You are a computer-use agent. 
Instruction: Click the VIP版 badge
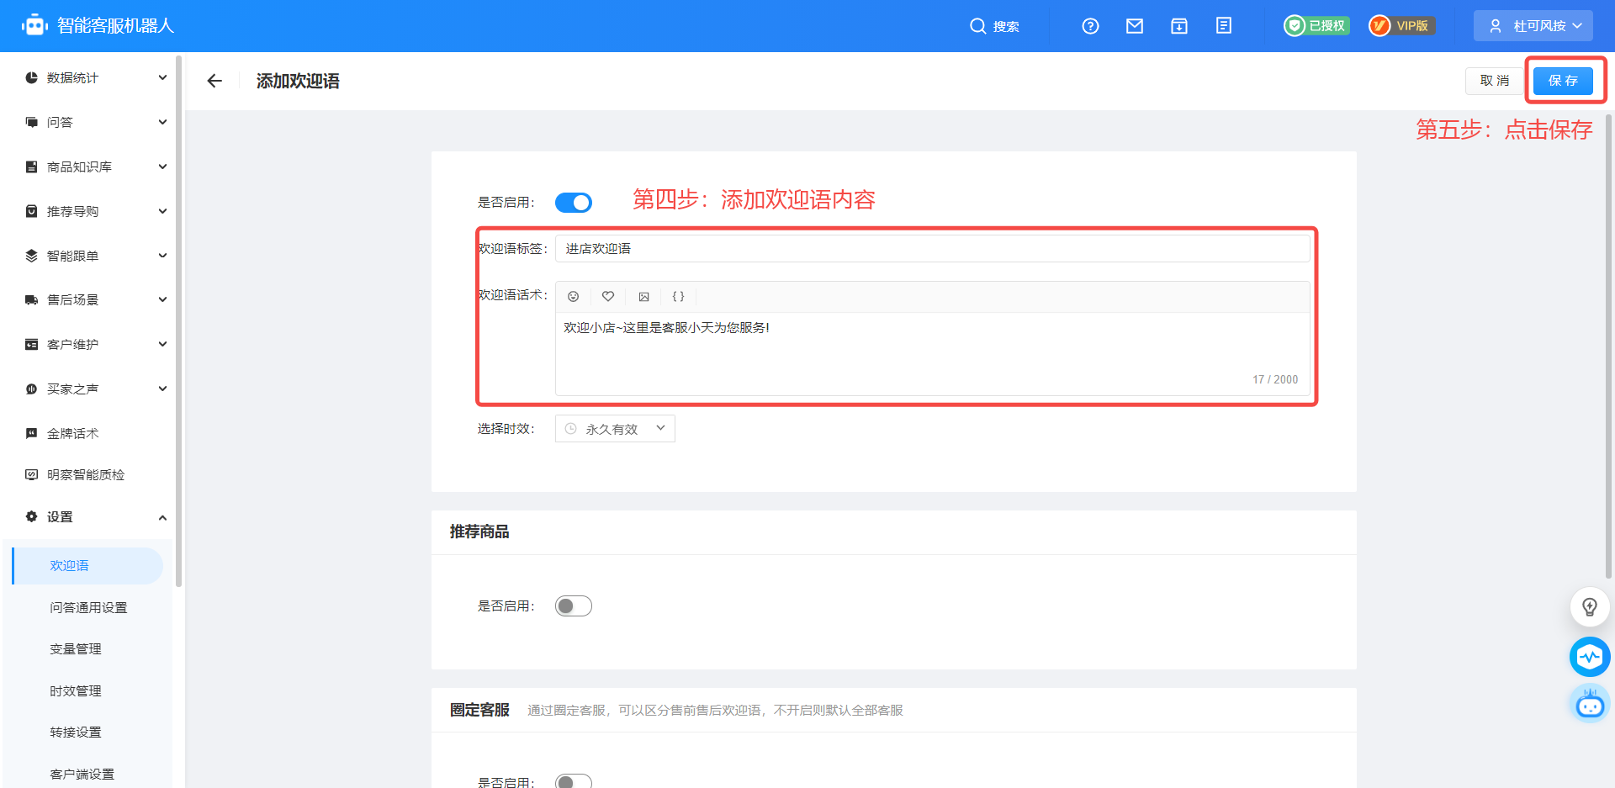1402,26
